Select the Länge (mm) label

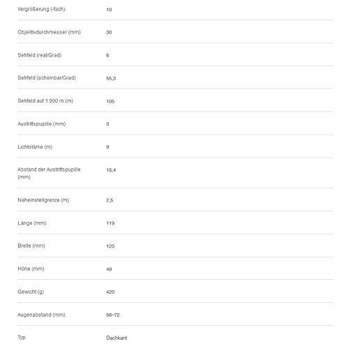coord(32,223)
